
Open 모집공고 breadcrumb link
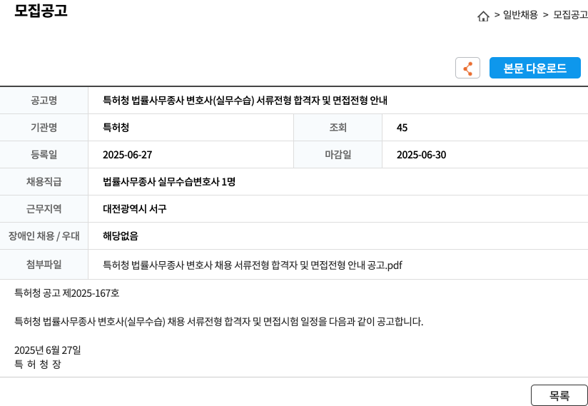pos(570,15)
